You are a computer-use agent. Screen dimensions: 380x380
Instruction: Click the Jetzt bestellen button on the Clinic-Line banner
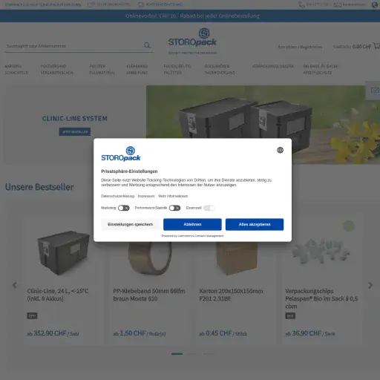coord(75,131)
